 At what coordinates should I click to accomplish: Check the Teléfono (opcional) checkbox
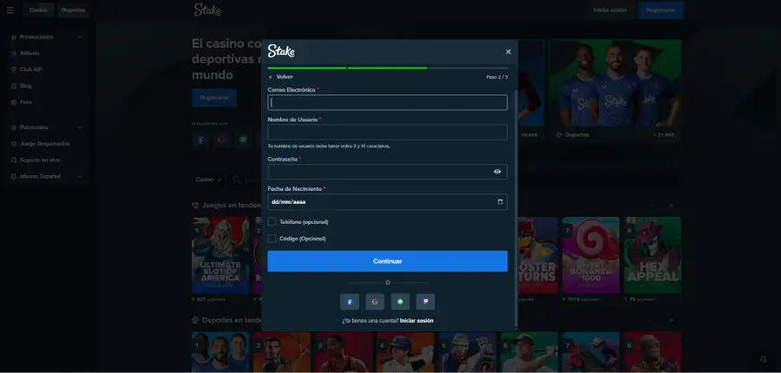(x=272, y=221)
